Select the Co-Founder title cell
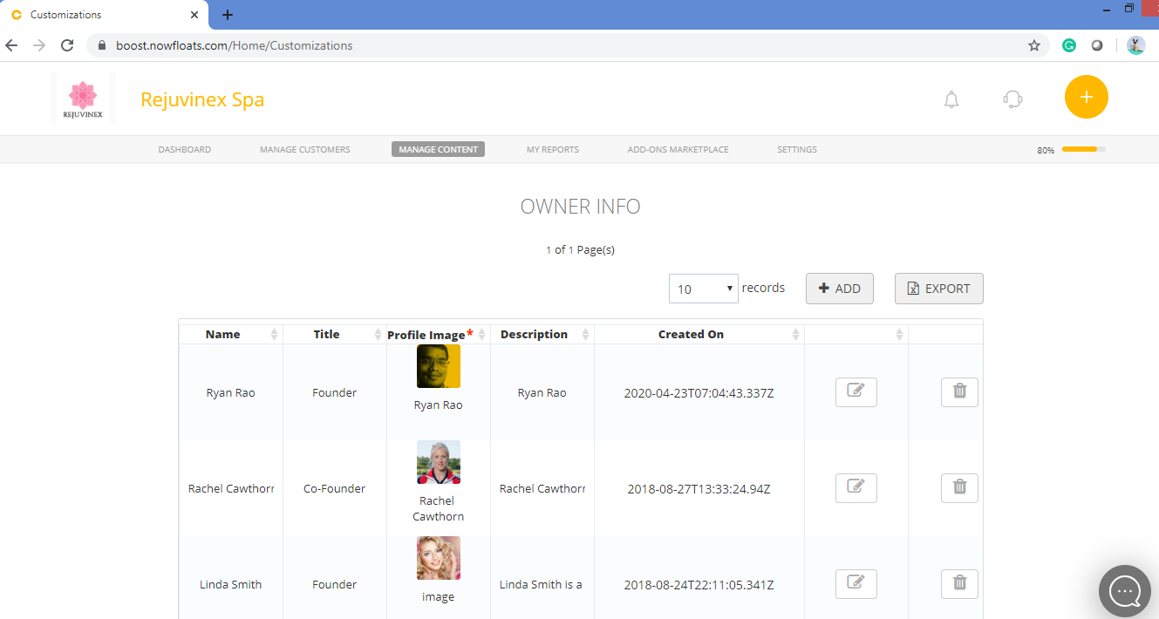The width and height of the screenshot is (1159, 619). 335,488
